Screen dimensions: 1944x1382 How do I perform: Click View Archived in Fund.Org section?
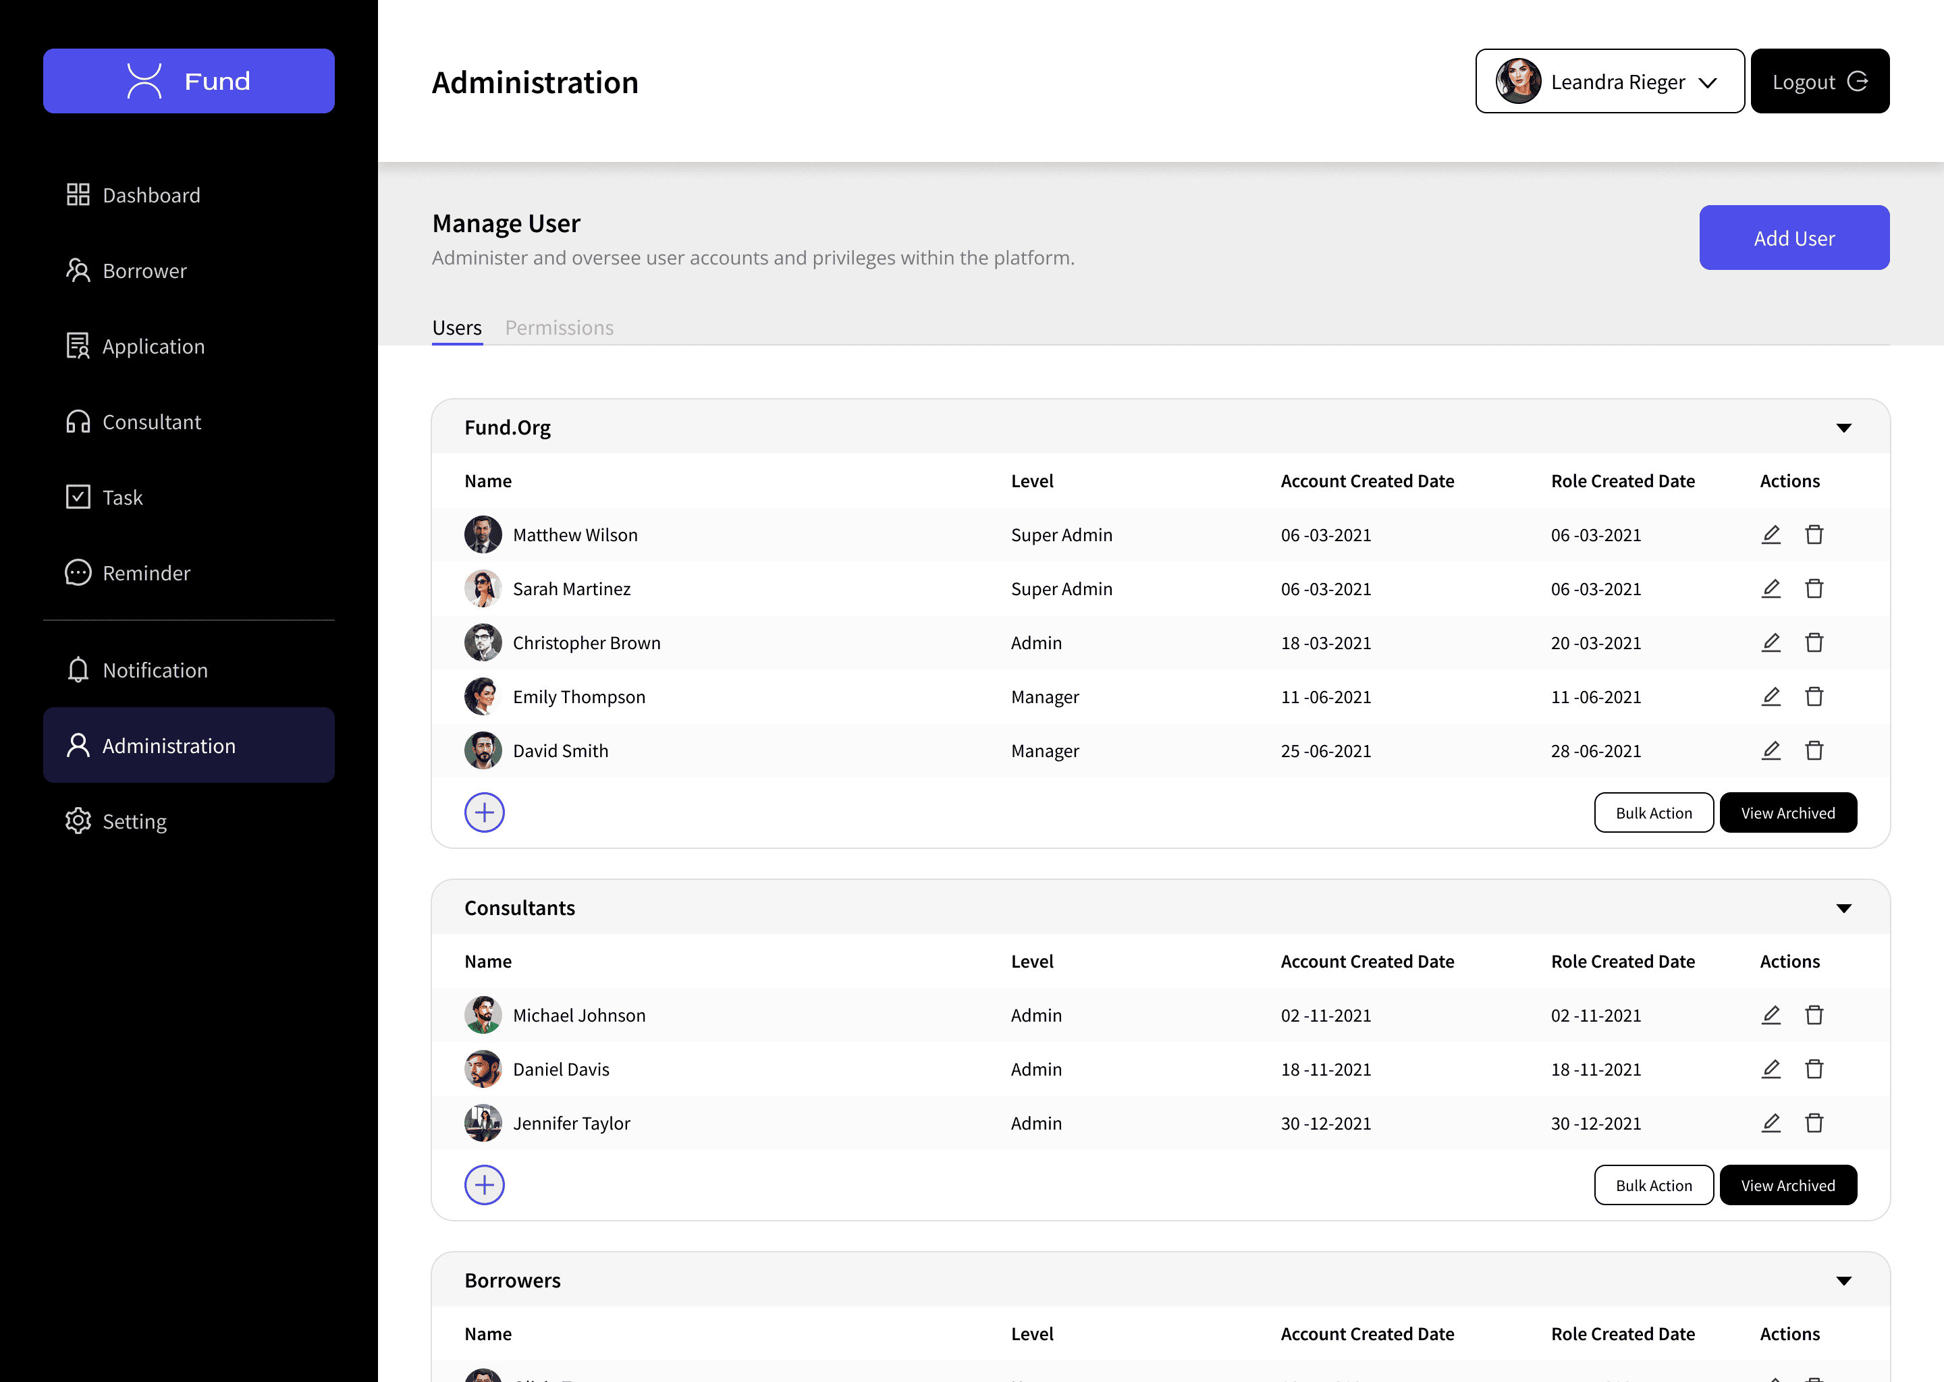pos(1787,812)
